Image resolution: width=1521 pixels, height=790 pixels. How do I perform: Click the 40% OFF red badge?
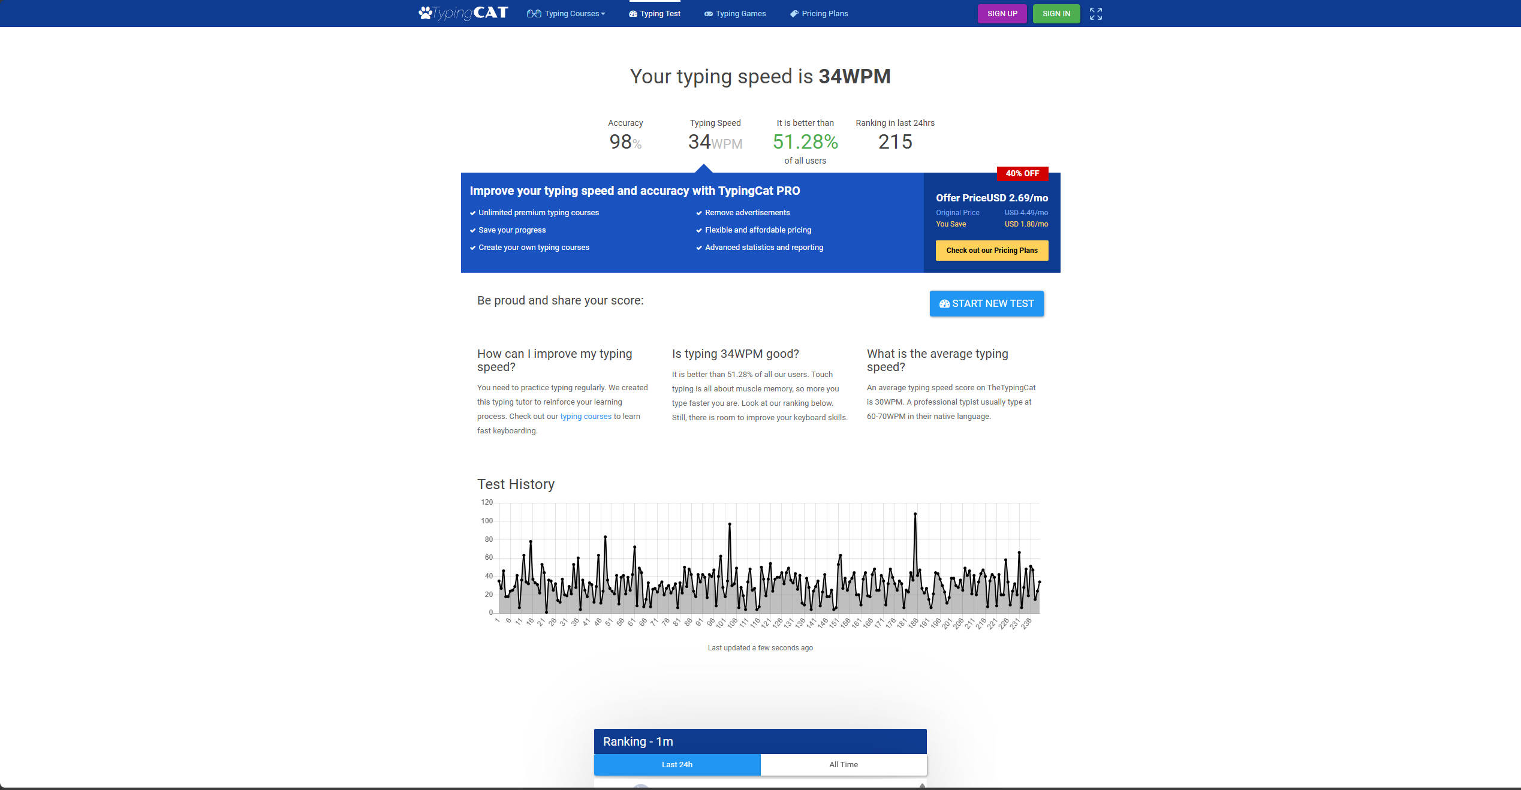(x=1022, y=173)
